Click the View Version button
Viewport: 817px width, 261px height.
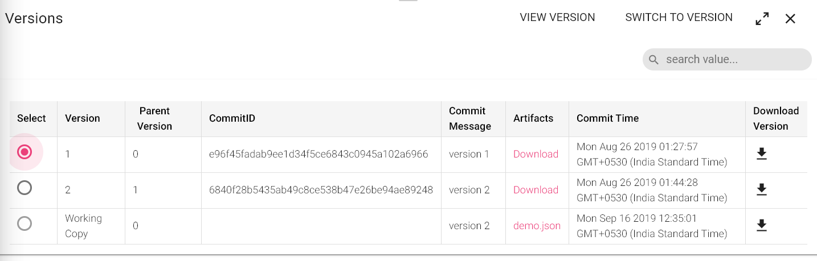pyautogui.click(x=557, y=18)
